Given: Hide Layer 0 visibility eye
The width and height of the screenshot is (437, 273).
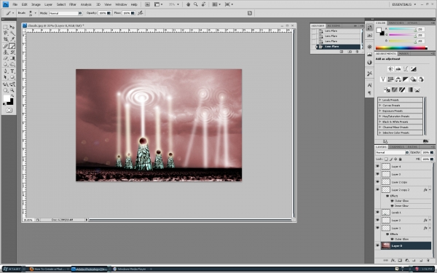Looking at the screenshot, I should 377,246.
